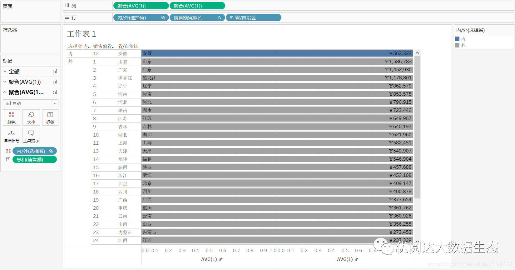The width and height of the screenshot is (515, 270).
Task: Click the set icon on 内/外(选择省) row pill
Action: (x=163, y=17)
